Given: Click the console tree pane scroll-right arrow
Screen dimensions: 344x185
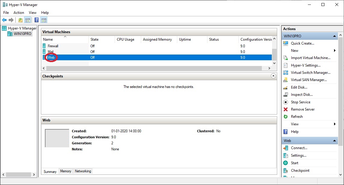Looking at the screenshot, I should click(x=34, y=175).
